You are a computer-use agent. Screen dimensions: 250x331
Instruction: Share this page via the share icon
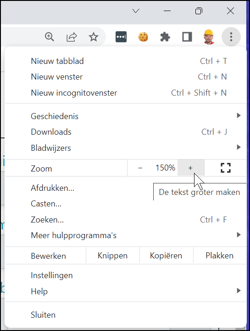tap(72, 37)
